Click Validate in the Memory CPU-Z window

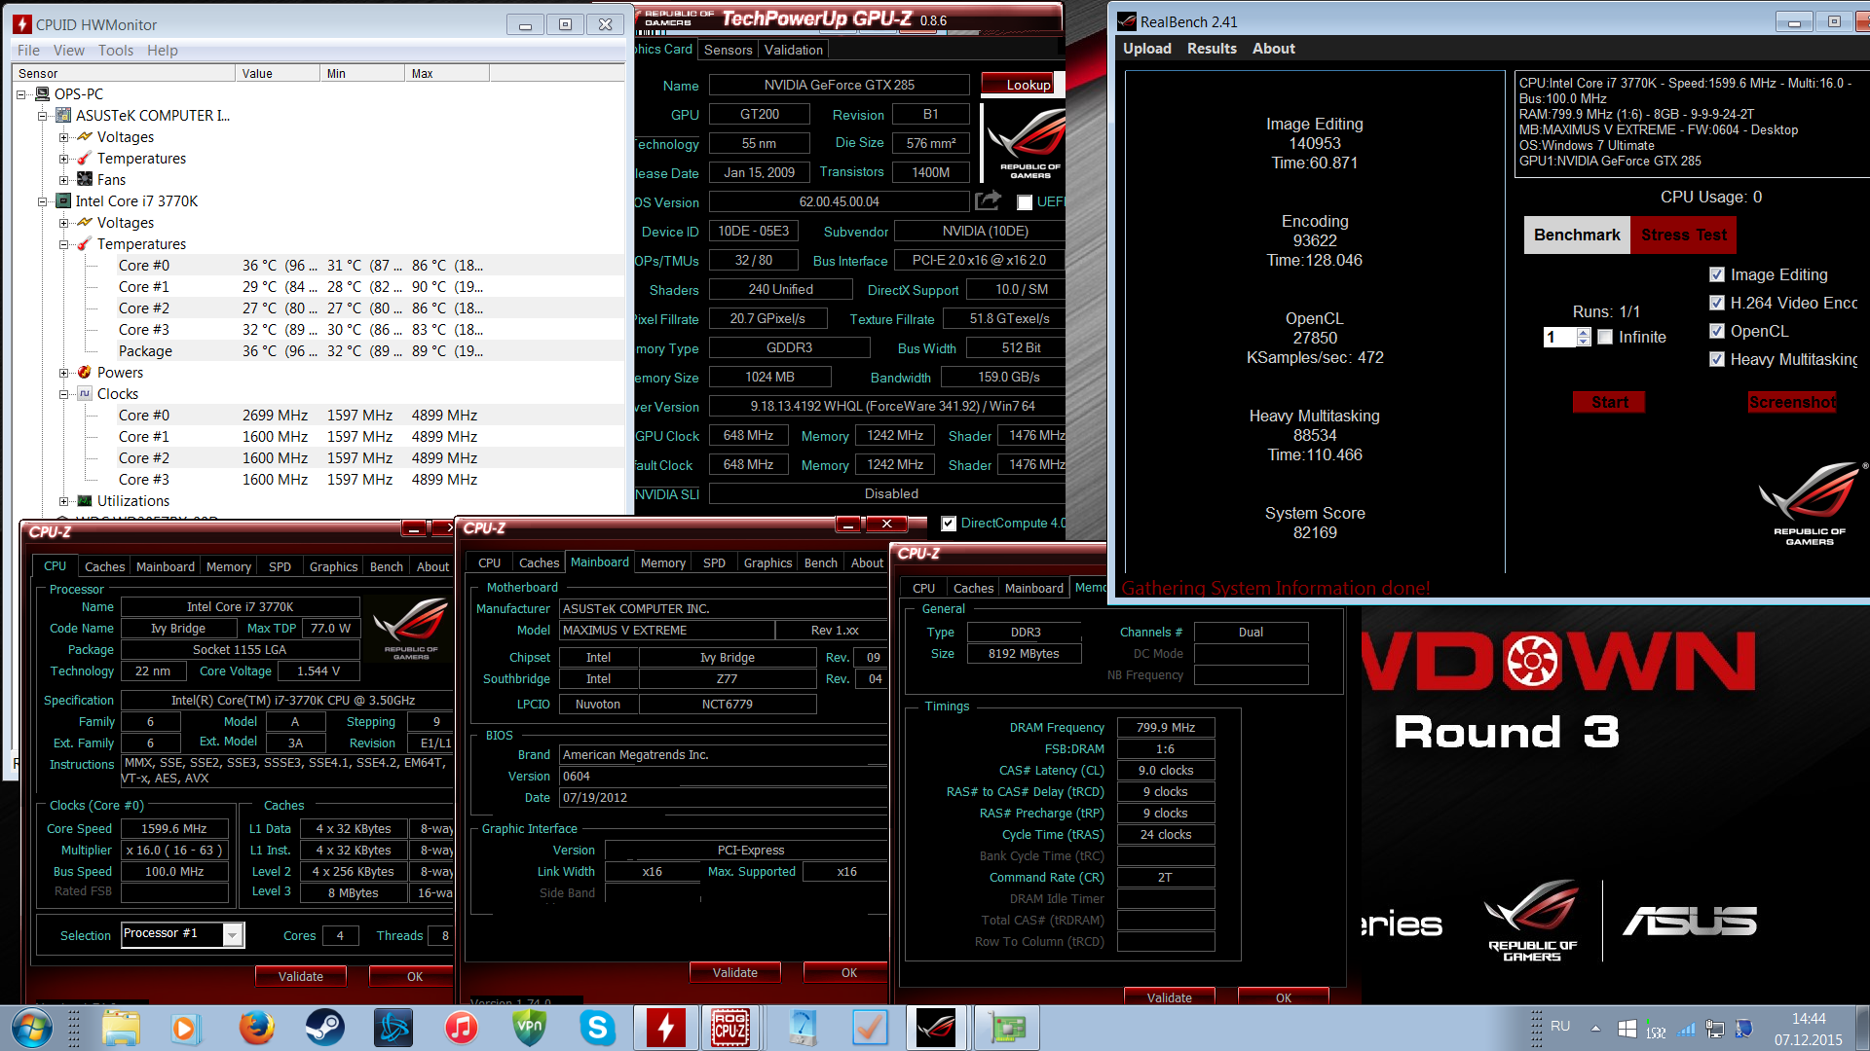click(1169, 997)
